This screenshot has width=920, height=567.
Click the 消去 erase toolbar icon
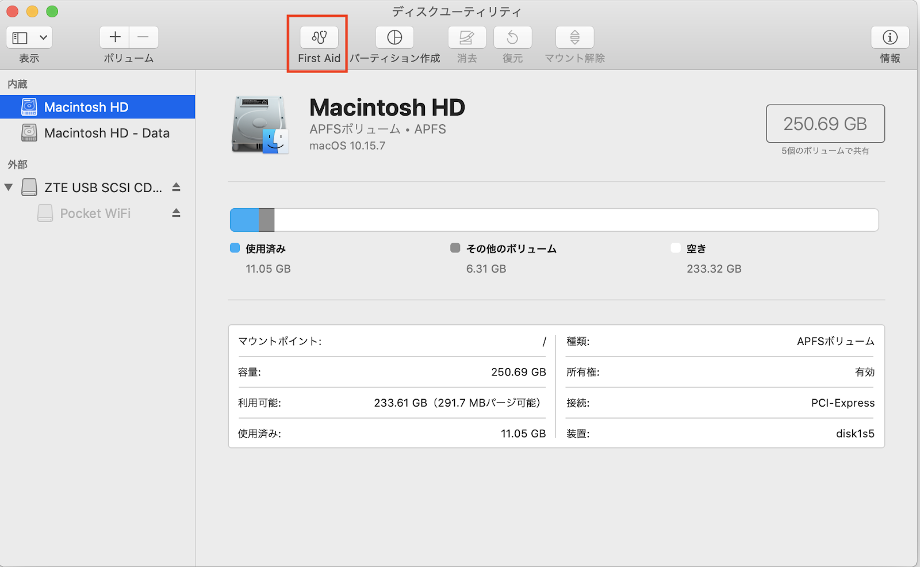(467, 37)
